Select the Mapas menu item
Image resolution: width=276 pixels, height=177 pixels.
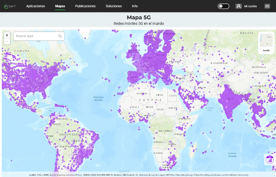(60, 6)
